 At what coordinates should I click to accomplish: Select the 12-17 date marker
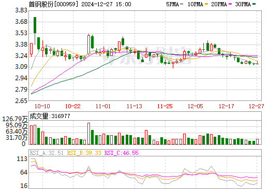coord(227,106)
